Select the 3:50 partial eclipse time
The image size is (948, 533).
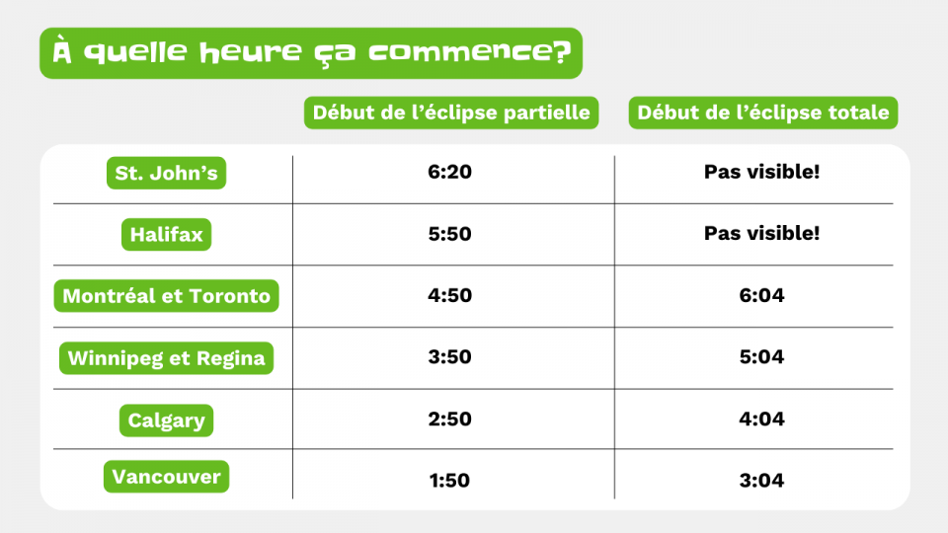click(x=450, y=357)
